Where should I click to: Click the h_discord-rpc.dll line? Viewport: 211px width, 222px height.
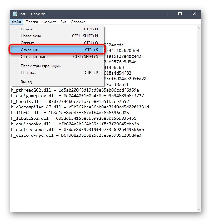point(76,135)
